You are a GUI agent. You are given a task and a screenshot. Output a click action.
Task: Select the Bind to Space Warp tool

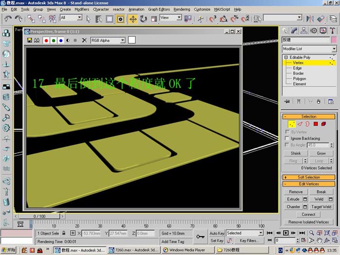tap(52, 19)
